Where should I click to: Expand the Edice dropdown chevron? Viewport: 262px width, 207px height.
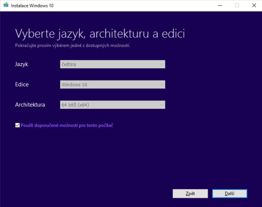point(162,84)
